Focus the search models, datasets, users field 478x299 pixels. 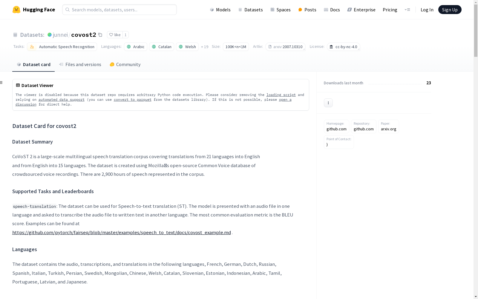point(119,10)
